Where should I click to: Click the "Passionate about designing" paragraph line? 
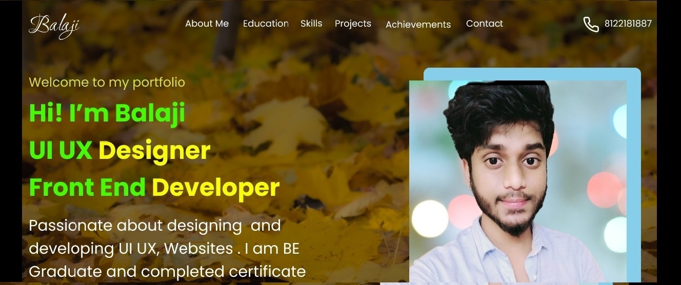pos(135,226)
